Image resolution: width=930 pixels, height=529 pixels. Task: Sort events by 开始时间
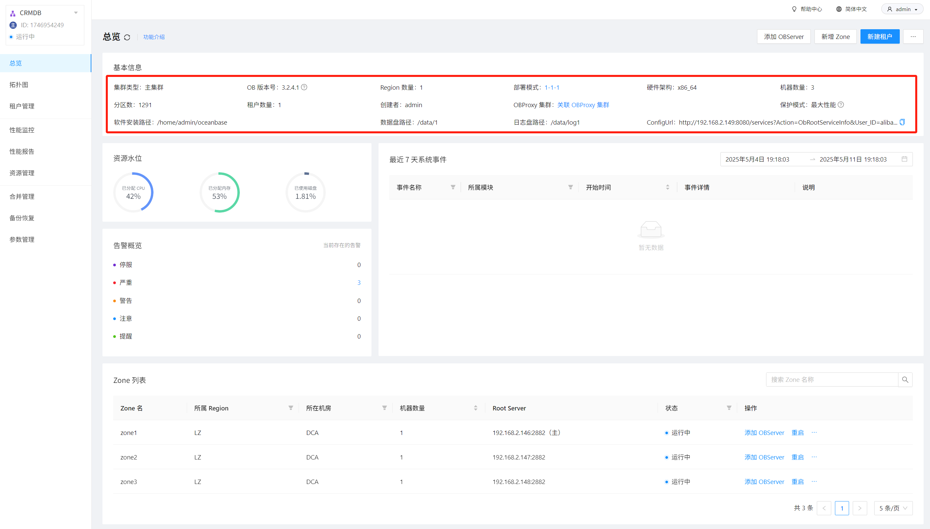tap(667, 187)
